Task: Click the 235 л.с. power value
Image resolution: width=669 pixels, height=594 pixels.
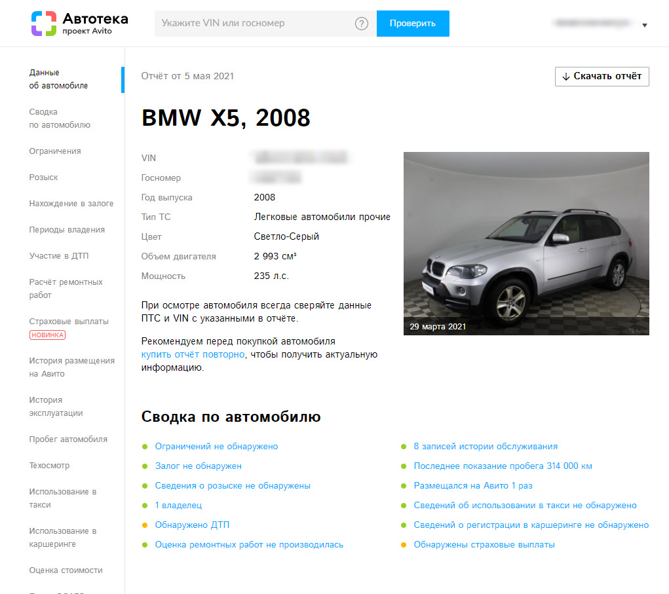Action: coord(271,276)
